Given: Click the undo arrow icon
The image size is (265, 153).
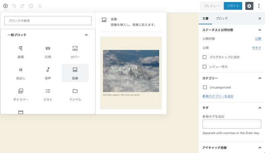Looking at the screenshot, I should point(14,6).
